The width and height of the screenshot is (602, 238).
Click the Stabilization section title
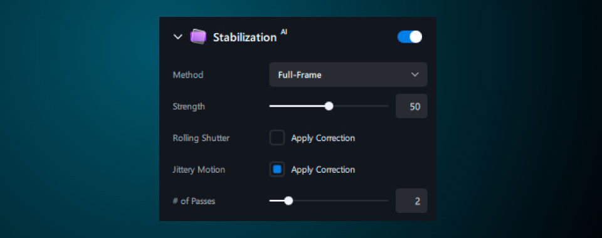coord(245,37)
